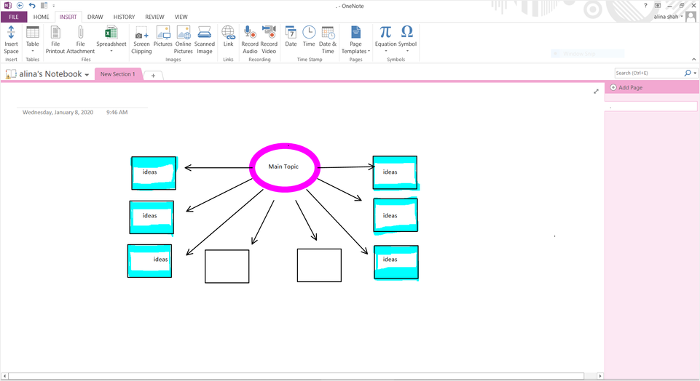This screenshot has height=381, width=700.
Task: Open Screen Clipping tool
Action: point(141,33)
